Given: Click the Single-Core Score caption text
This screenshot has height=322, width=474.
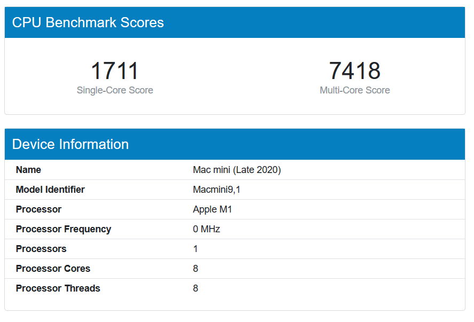Looking at the screenshot, I should tap(114, 90).
